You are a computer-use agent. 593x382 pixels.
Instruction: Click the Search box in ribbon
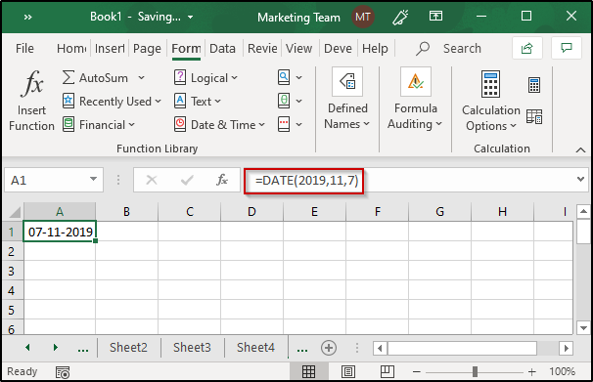pyautogui.click(x=448, y=48)
